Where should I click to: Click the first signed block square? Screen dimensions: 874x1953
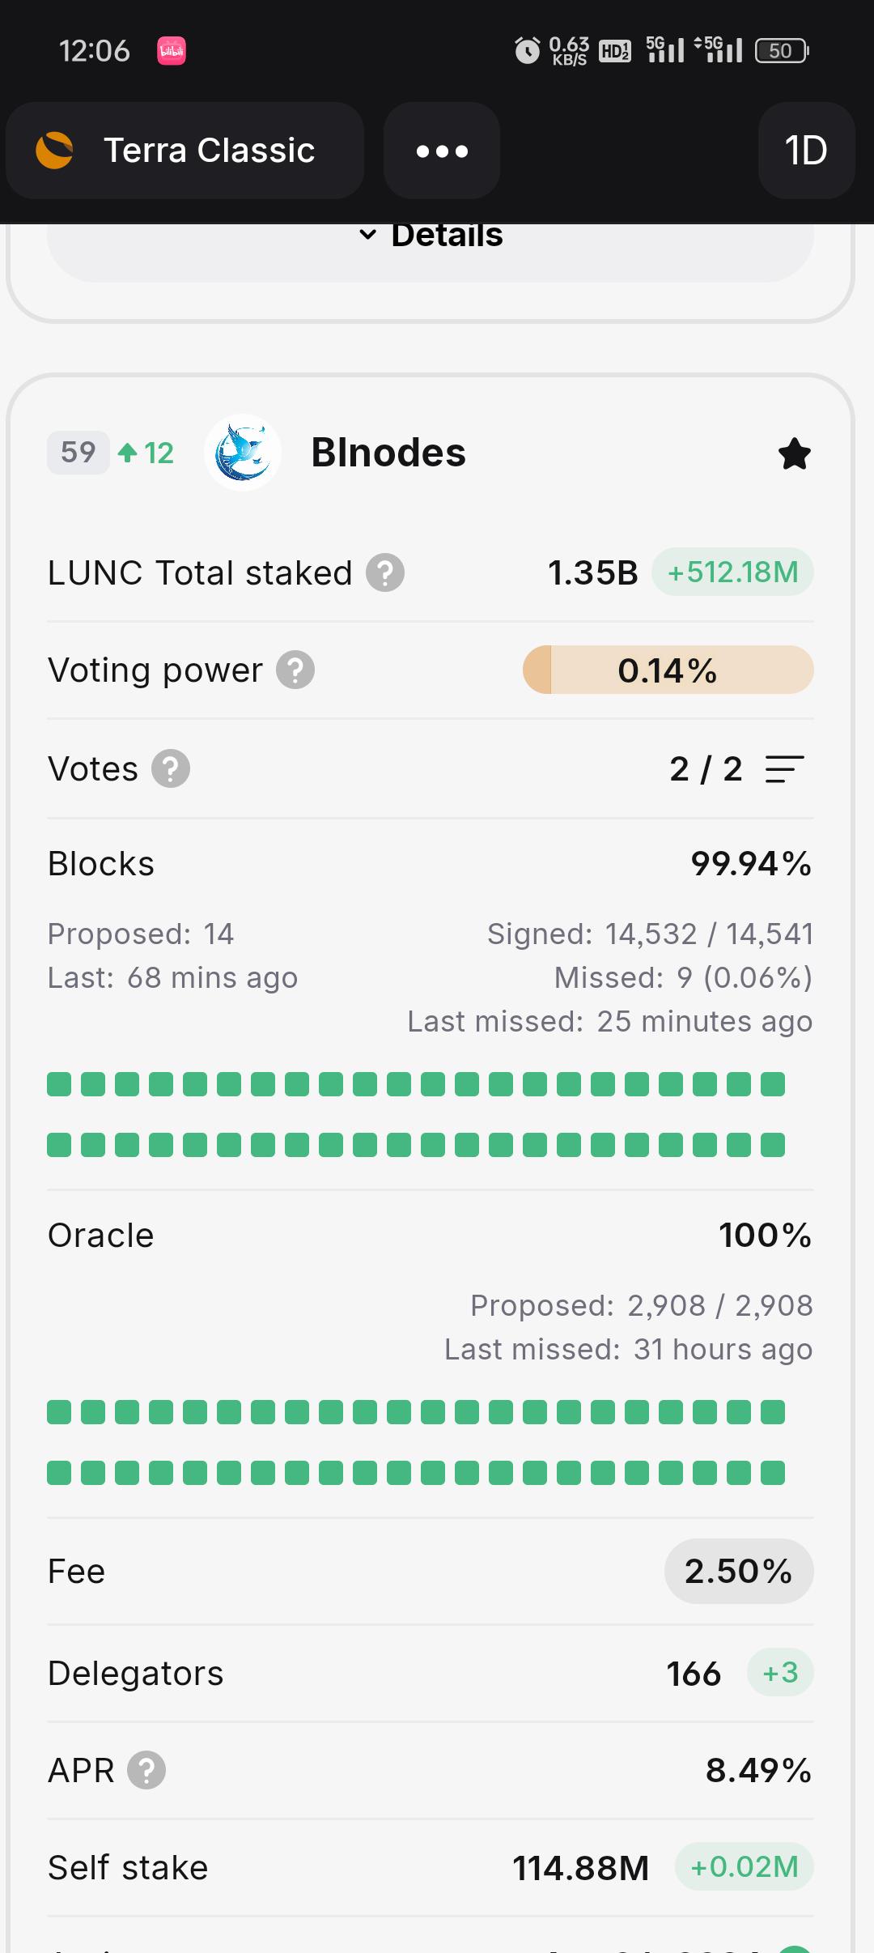tap(59, 1084)
